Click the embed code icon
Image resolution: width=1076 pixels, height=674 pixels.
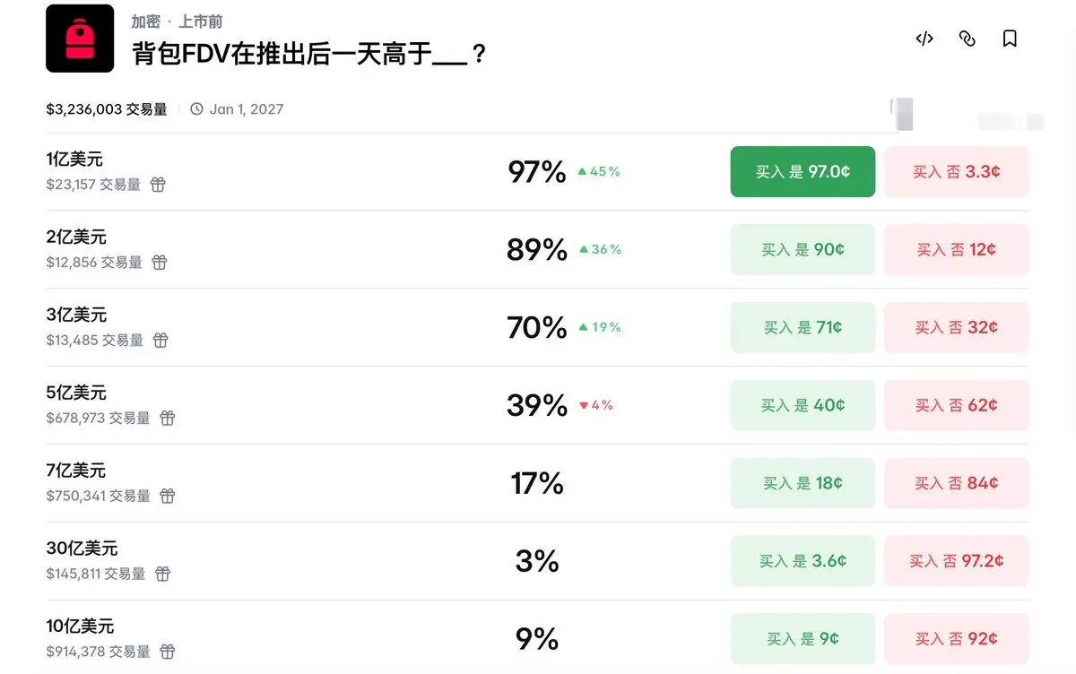coord(924,39)
